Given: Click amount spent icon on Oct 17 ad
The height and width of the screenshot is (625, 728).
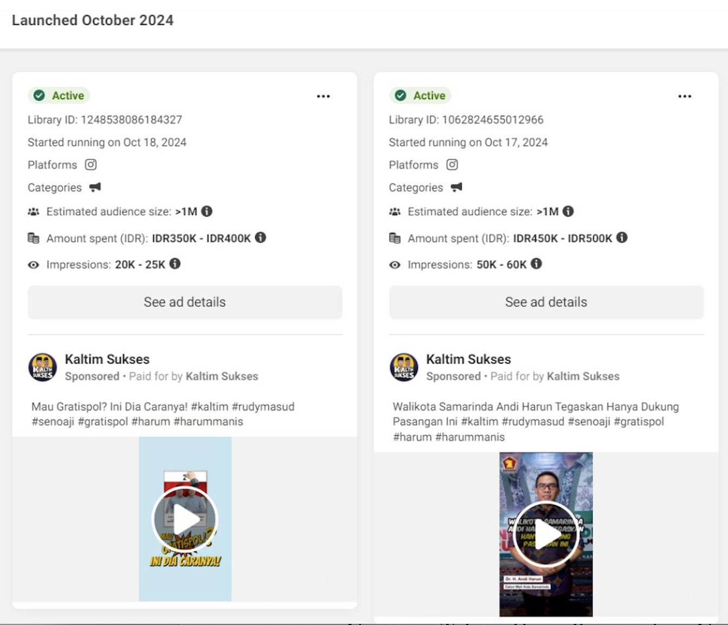Looking at the screenshot, I should (x=395, y=238).
